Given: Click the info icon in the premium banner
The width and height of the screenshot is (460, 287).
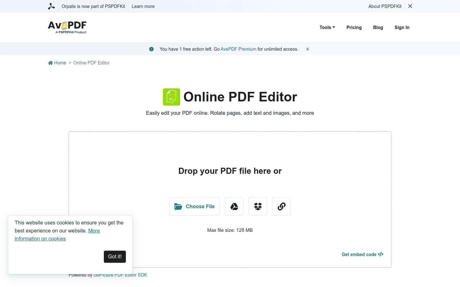Looking at the screenshot, I should [x=151, y=49].
